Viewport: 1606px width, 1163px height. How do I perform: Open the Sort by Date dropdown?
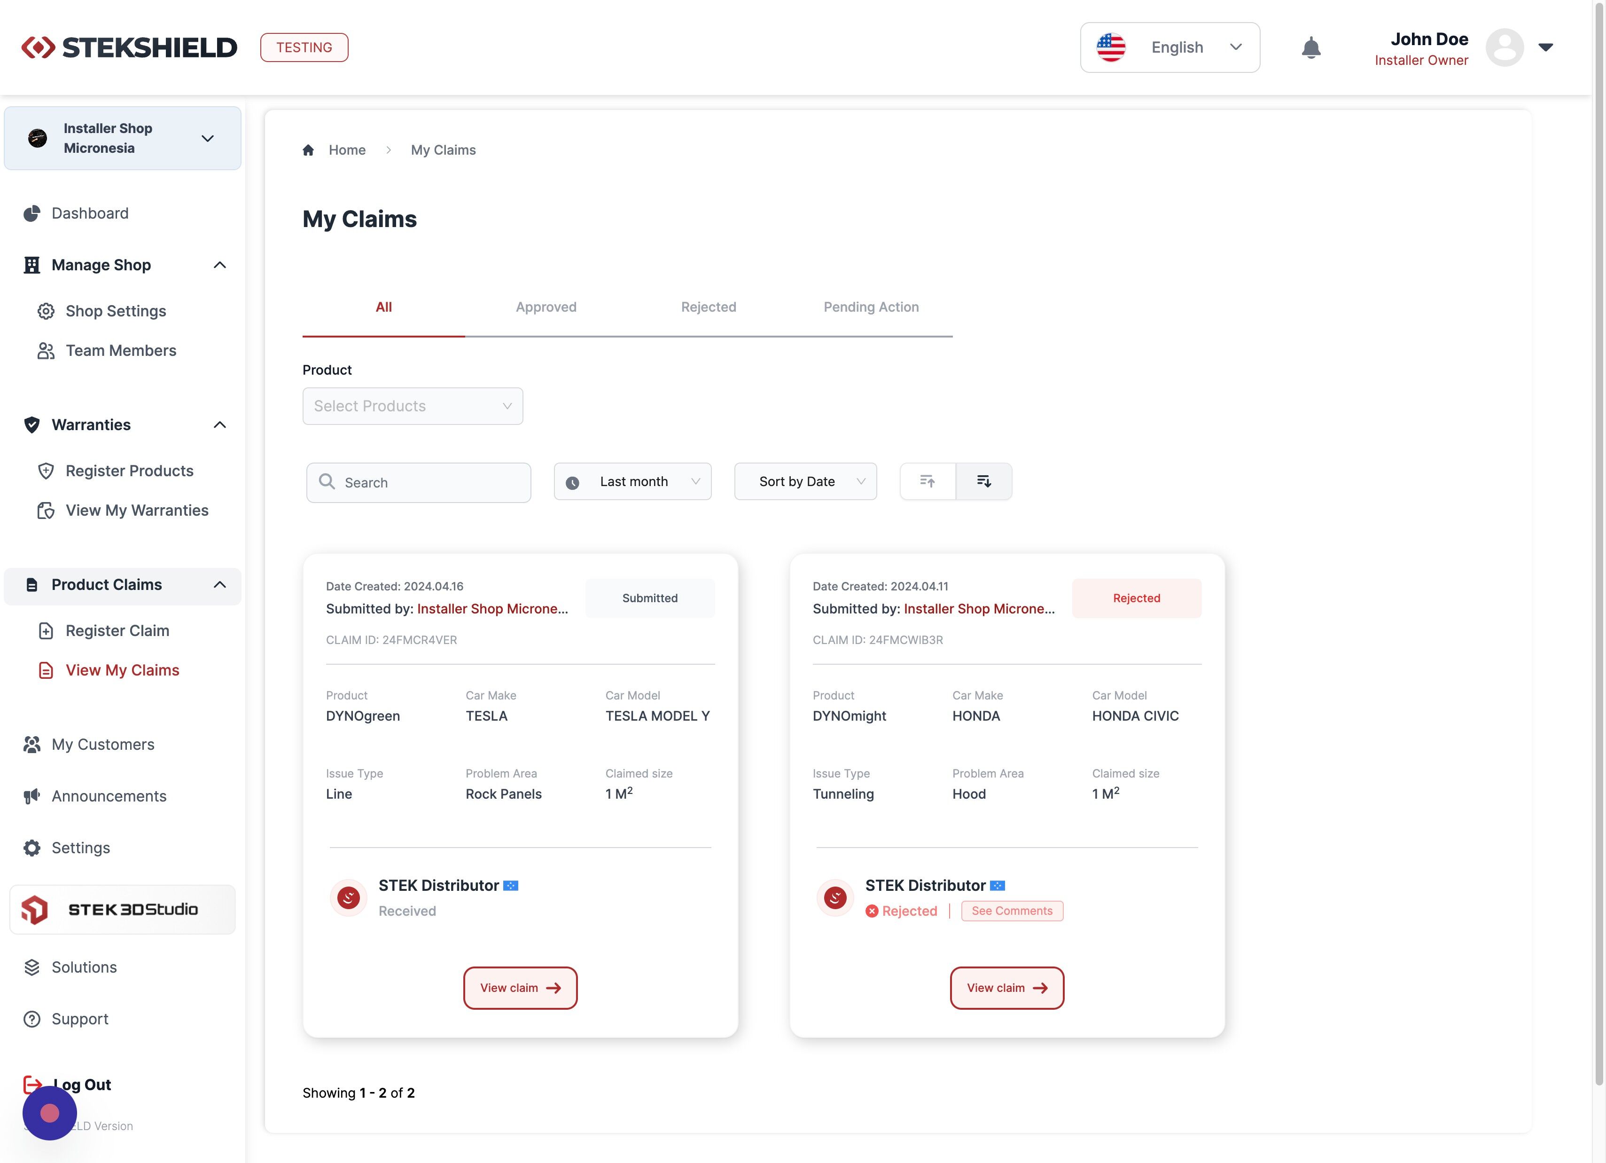[805, 482]
